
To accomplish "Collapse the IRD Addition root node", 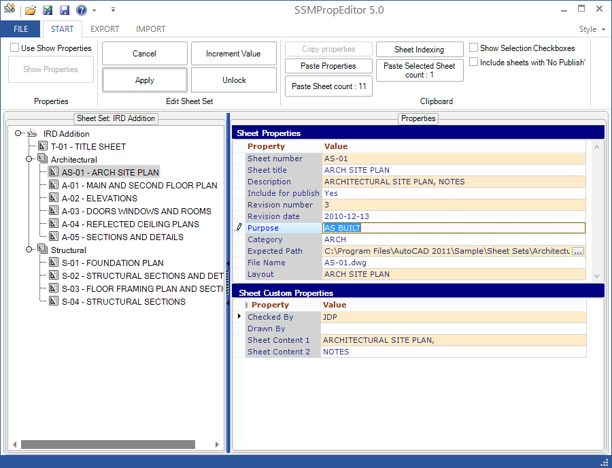I will click(x=18, y=133).
